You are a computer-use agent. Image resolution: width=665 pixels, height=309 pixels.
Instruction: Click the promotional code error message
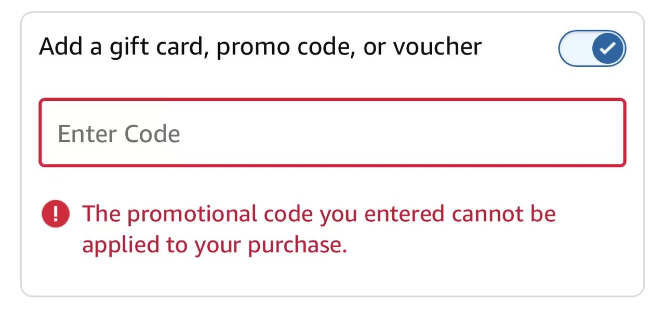click(x=318, y=229)
